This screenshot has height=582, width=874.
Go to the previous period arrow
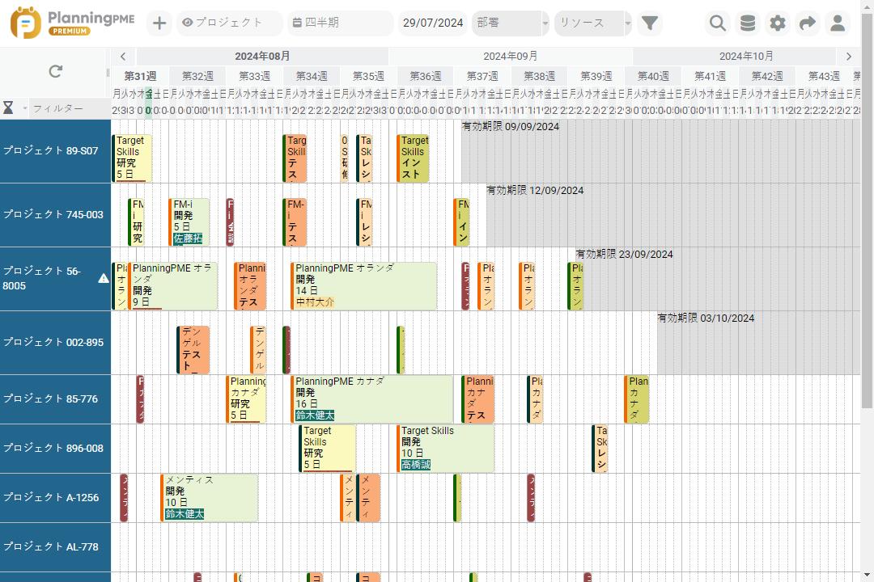[x=122, y=57]
